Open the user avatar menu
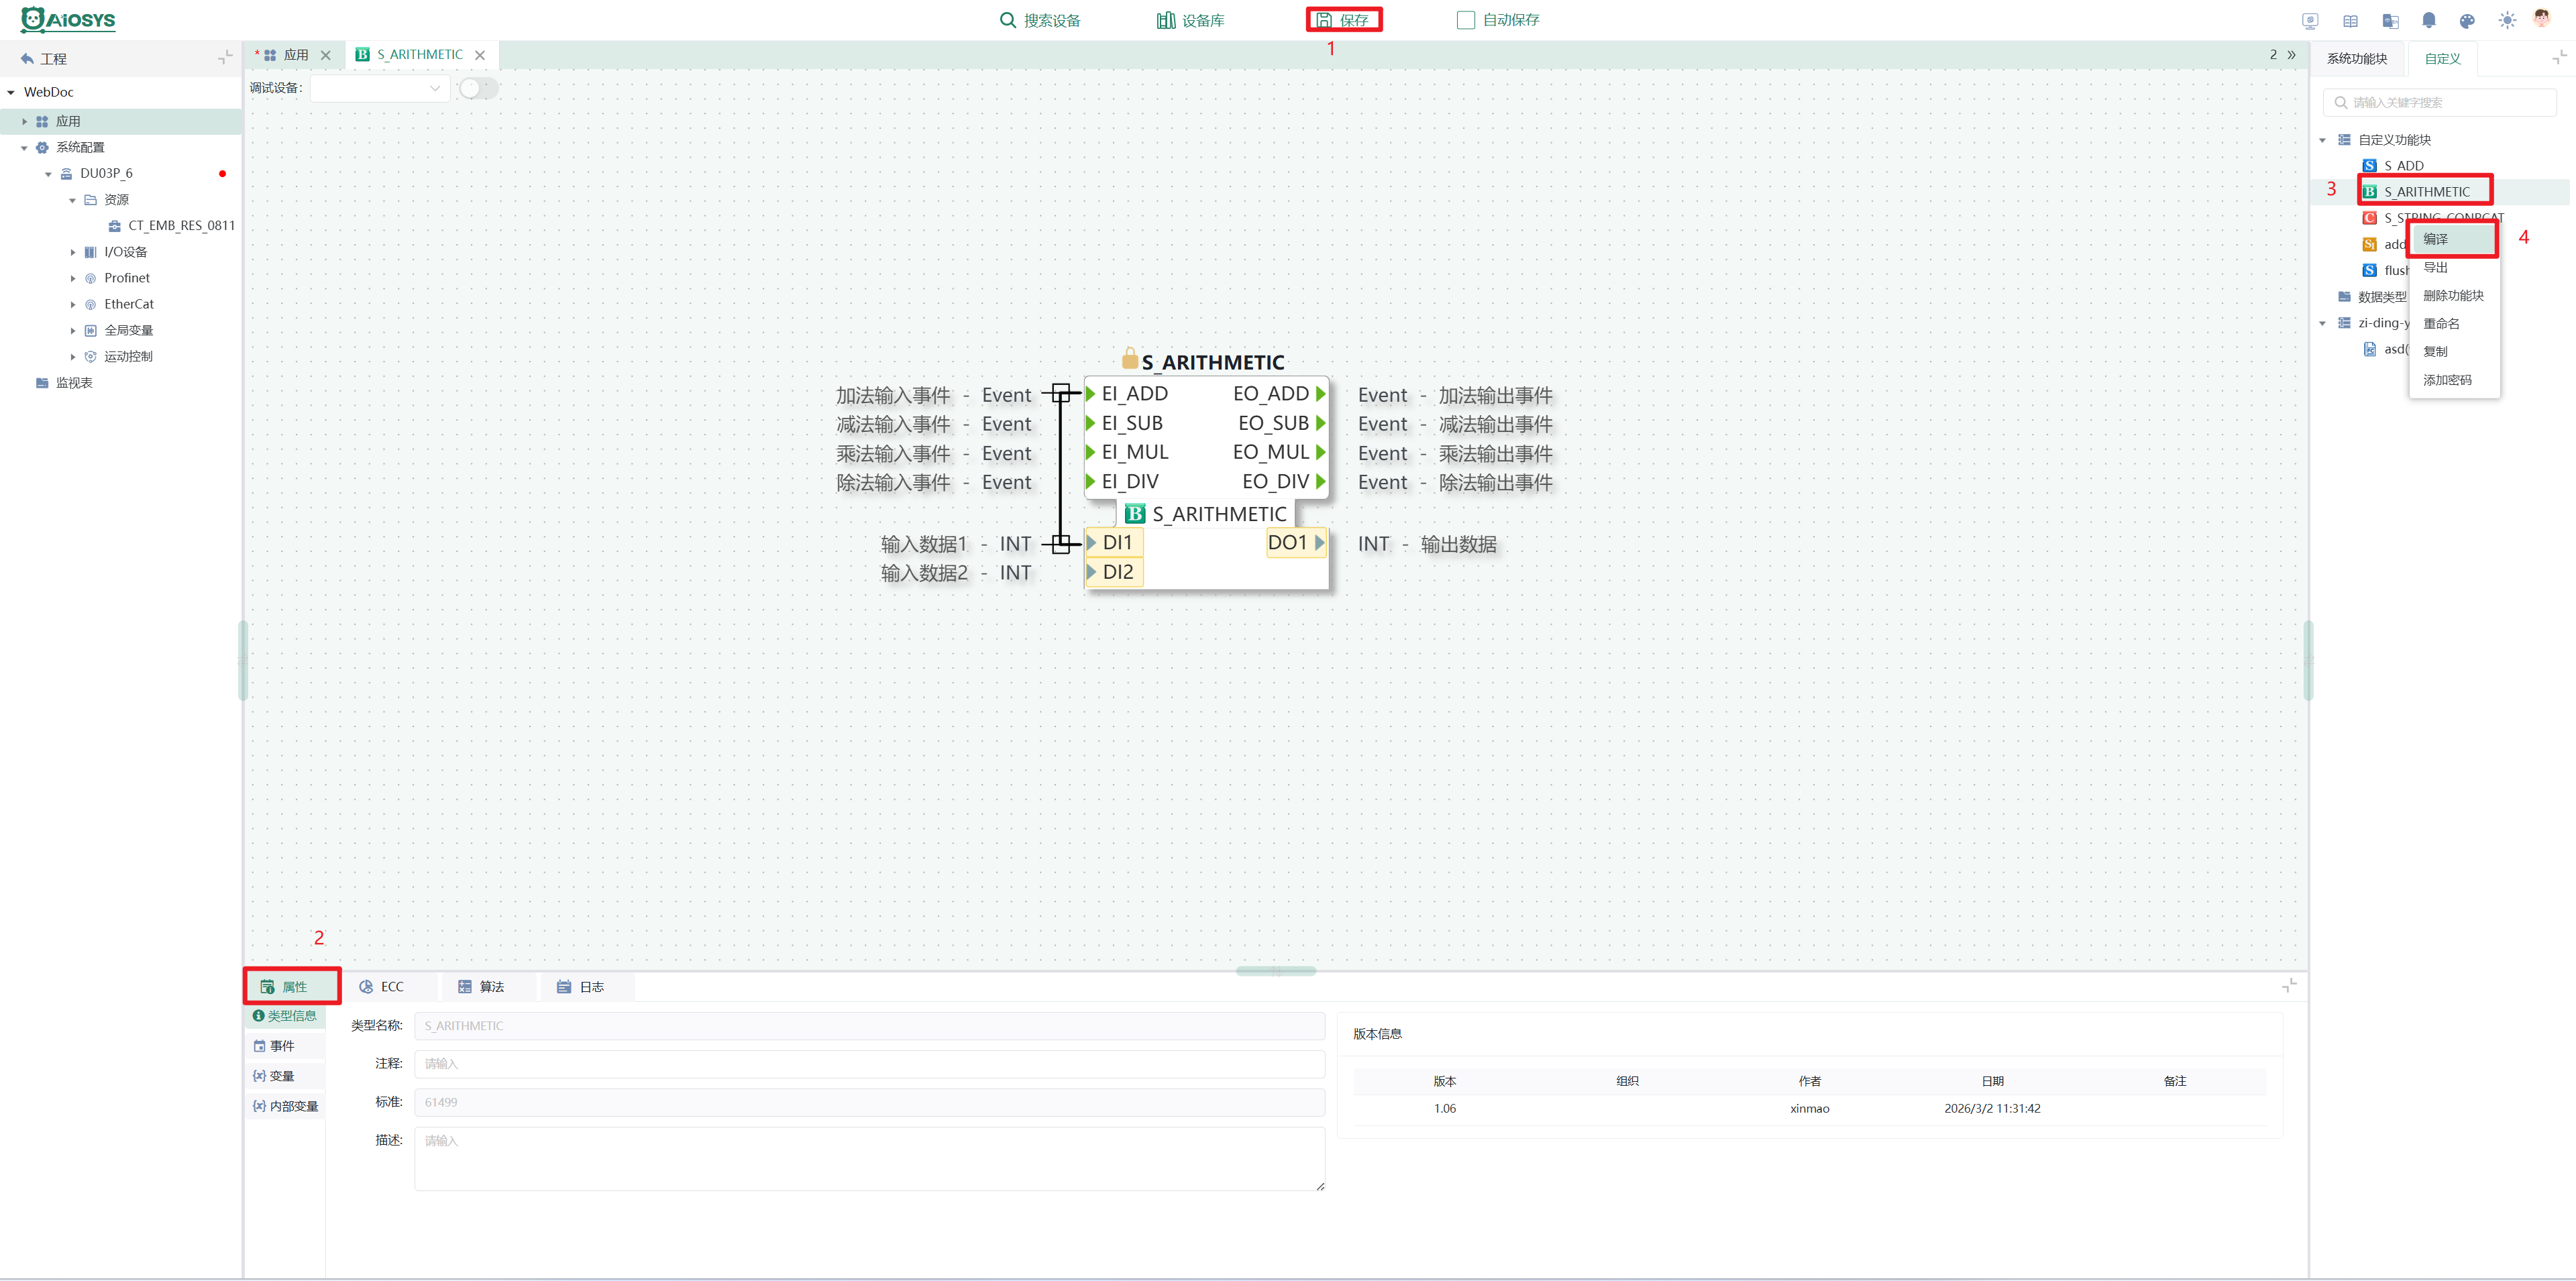This screenshot has width=2576, height=1281. coord(2542,18)
